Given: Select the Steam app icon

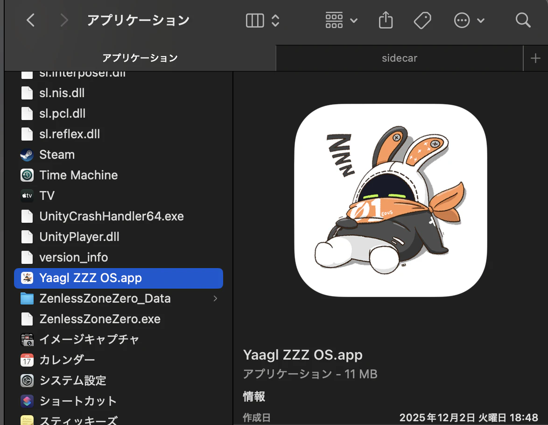Looking at the screenshot, I should click(x=27, y=155).
